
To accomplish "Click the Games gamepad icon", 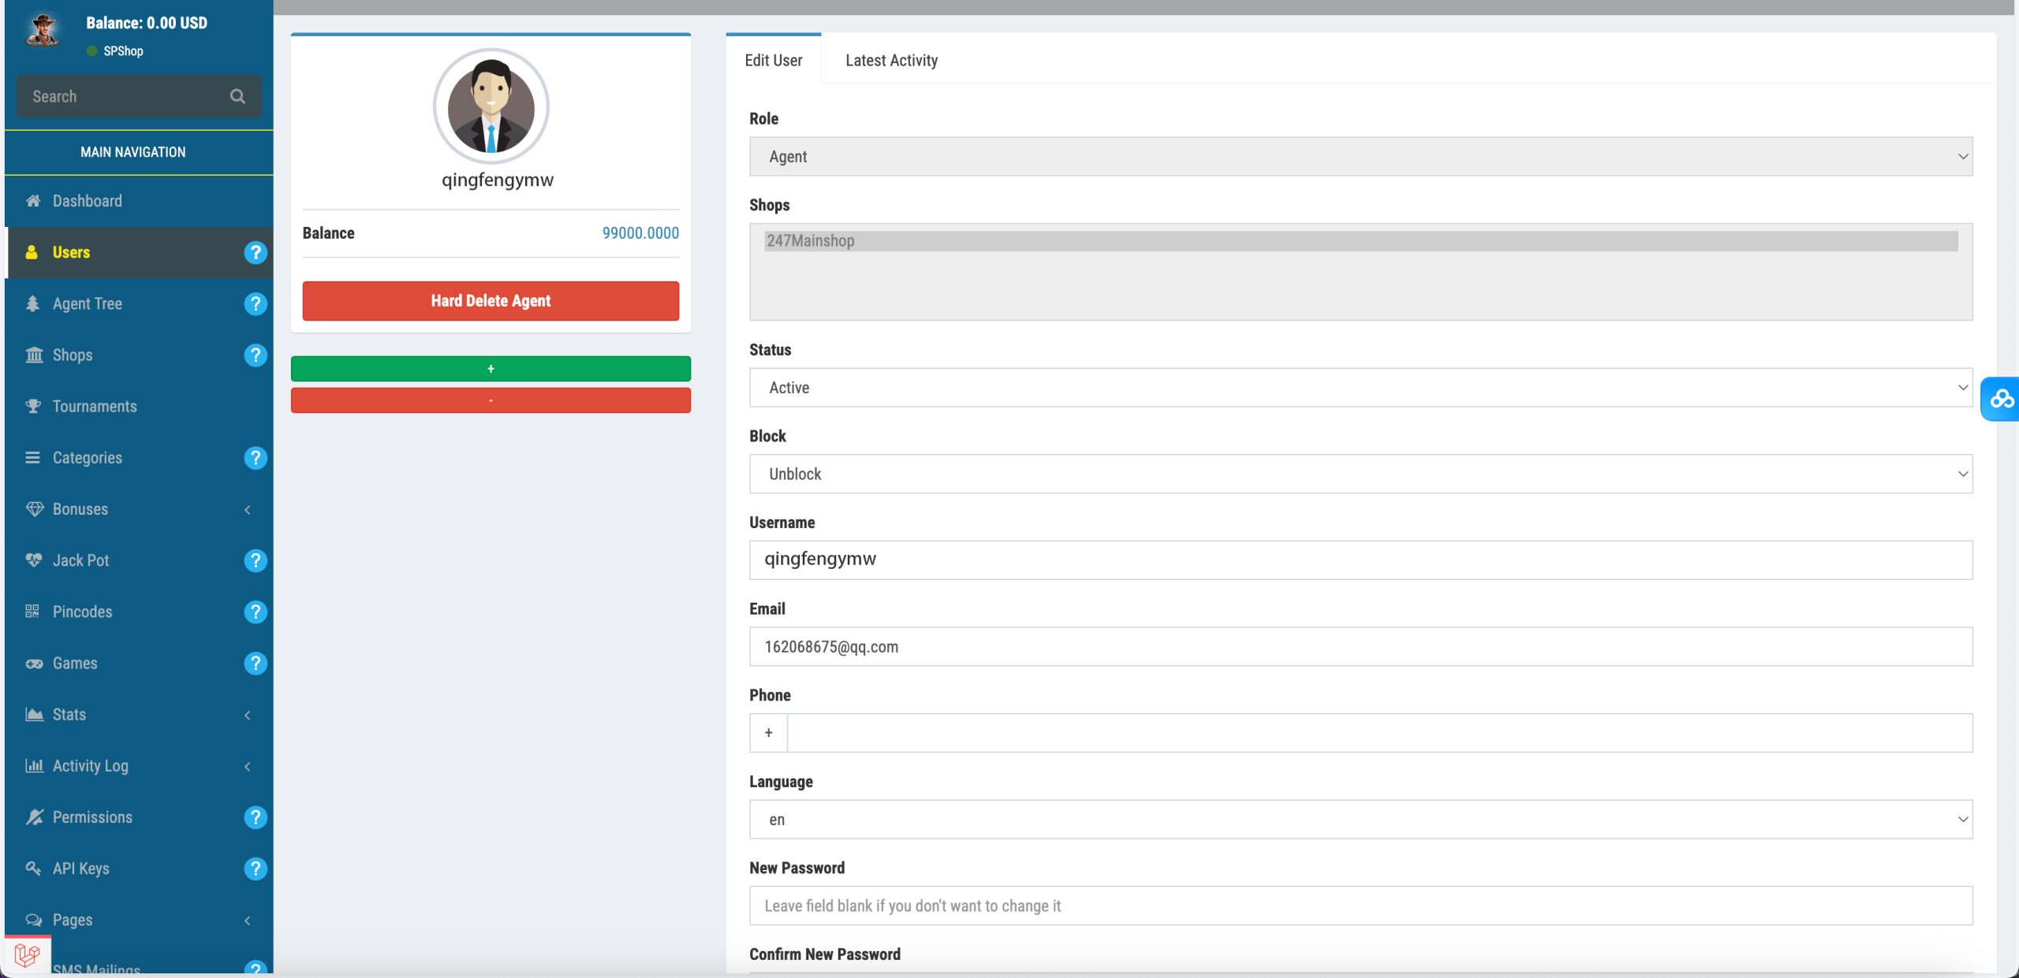I will [34, 664].
